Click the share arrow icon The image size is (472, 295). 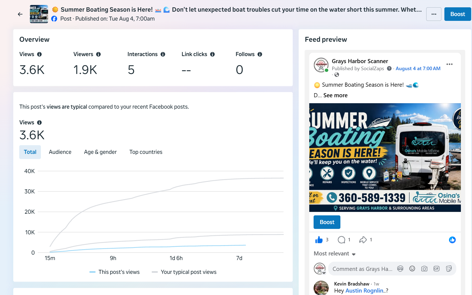coord(363,240)
